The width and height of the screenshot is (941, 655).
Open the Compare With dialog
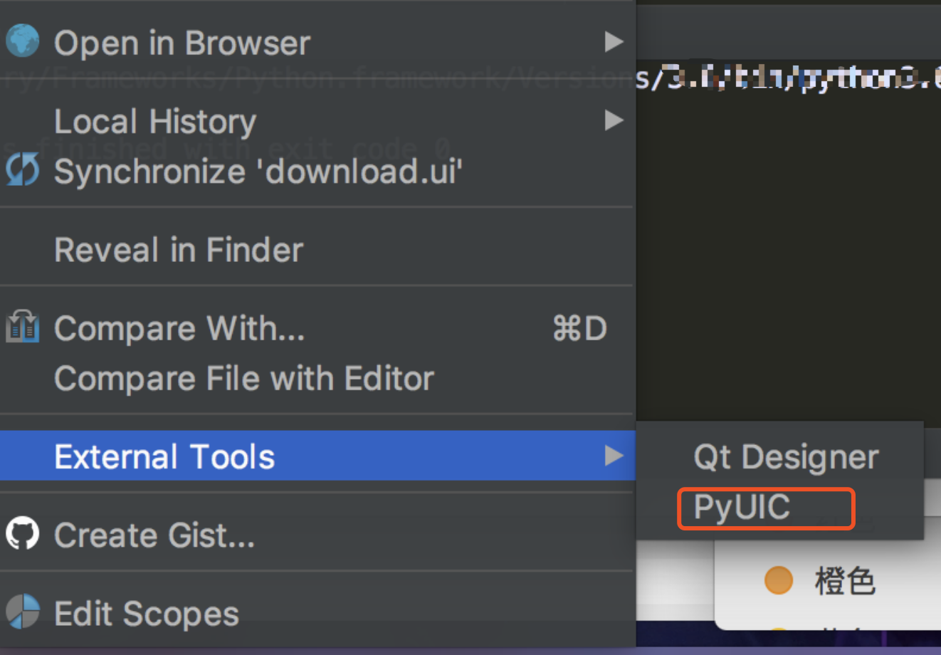pyautogui.click(x=179, y=327)
